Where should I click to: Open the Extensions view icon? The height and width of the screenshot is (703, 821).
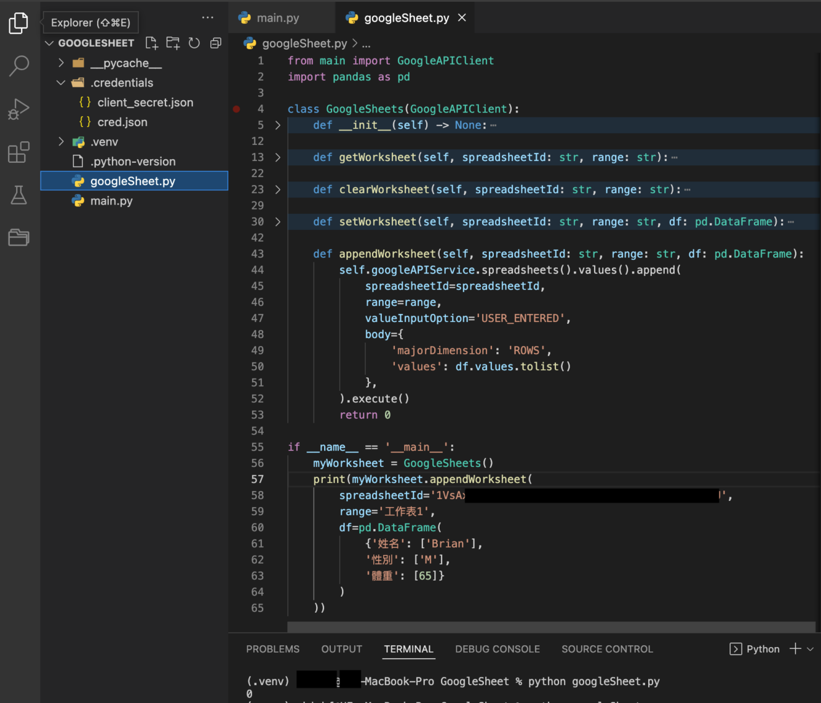pos(19,152)
